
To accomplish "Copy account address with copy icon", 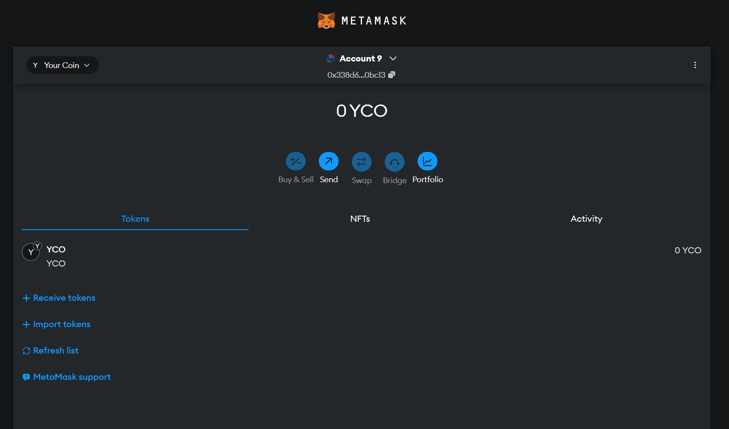I will 392,75.
